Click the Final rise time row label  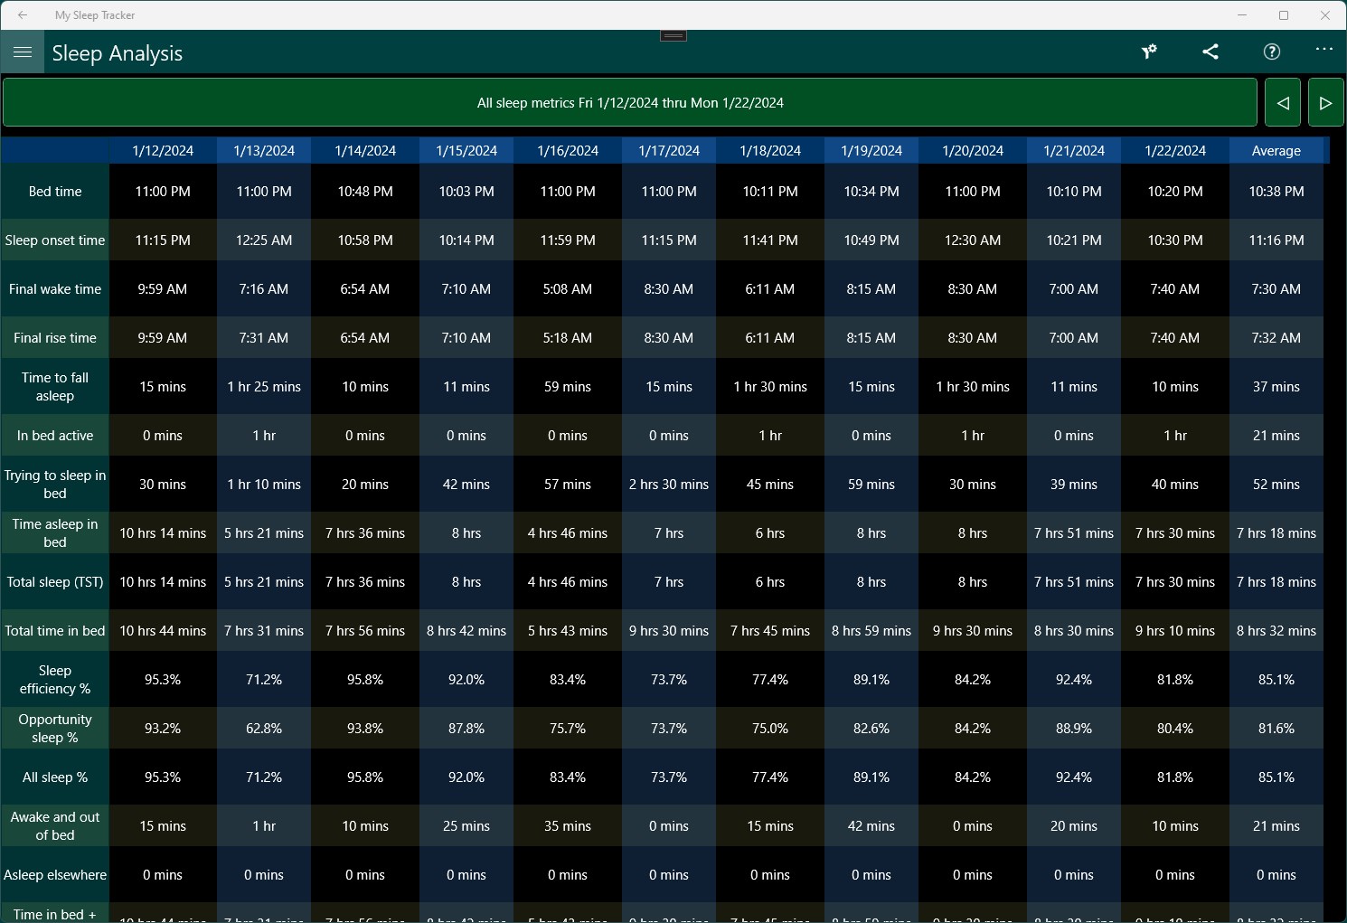[x=55, y=338]
